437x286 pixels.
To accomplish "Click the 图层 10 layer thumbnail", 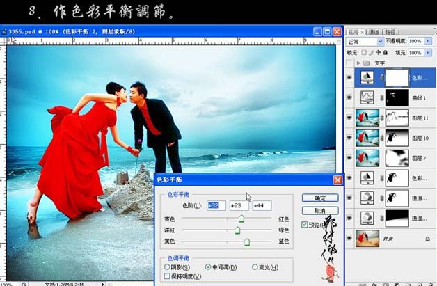I will click(x=367, y=137).
